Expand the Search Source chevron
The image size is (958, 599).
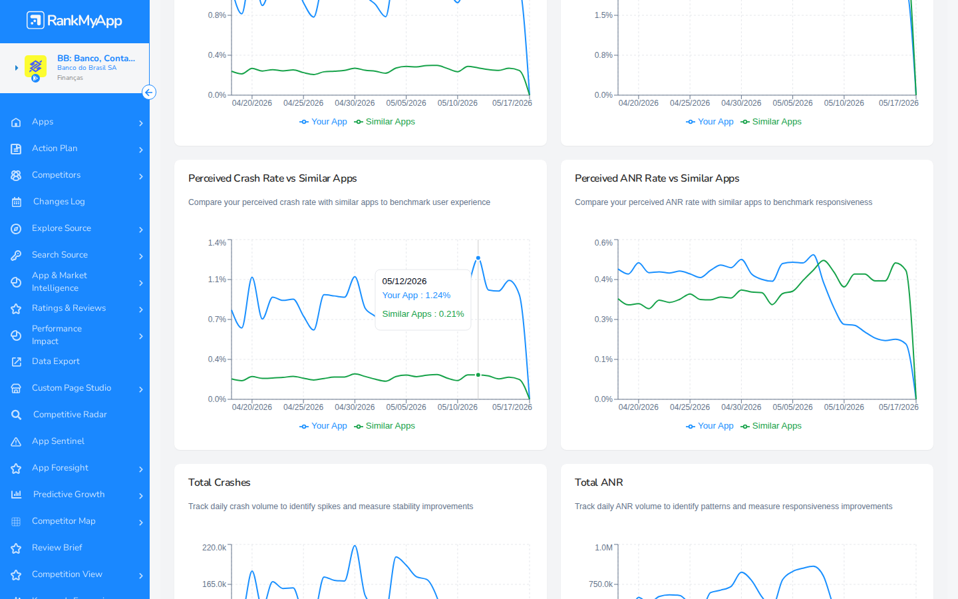point(141,256)
